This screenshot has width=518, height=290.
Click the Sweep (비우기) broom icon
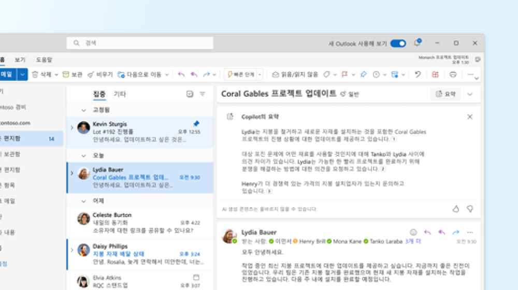91,75
